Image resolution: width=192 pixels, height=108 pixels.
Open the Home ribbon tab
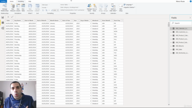tap(12, 1)
